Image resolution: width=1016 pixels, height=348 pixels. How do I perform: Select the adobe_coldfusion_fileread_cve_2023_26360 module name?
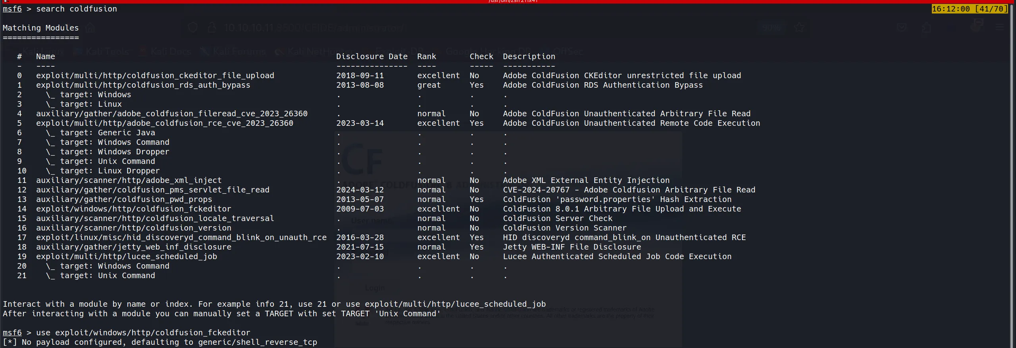coord(172,113)
